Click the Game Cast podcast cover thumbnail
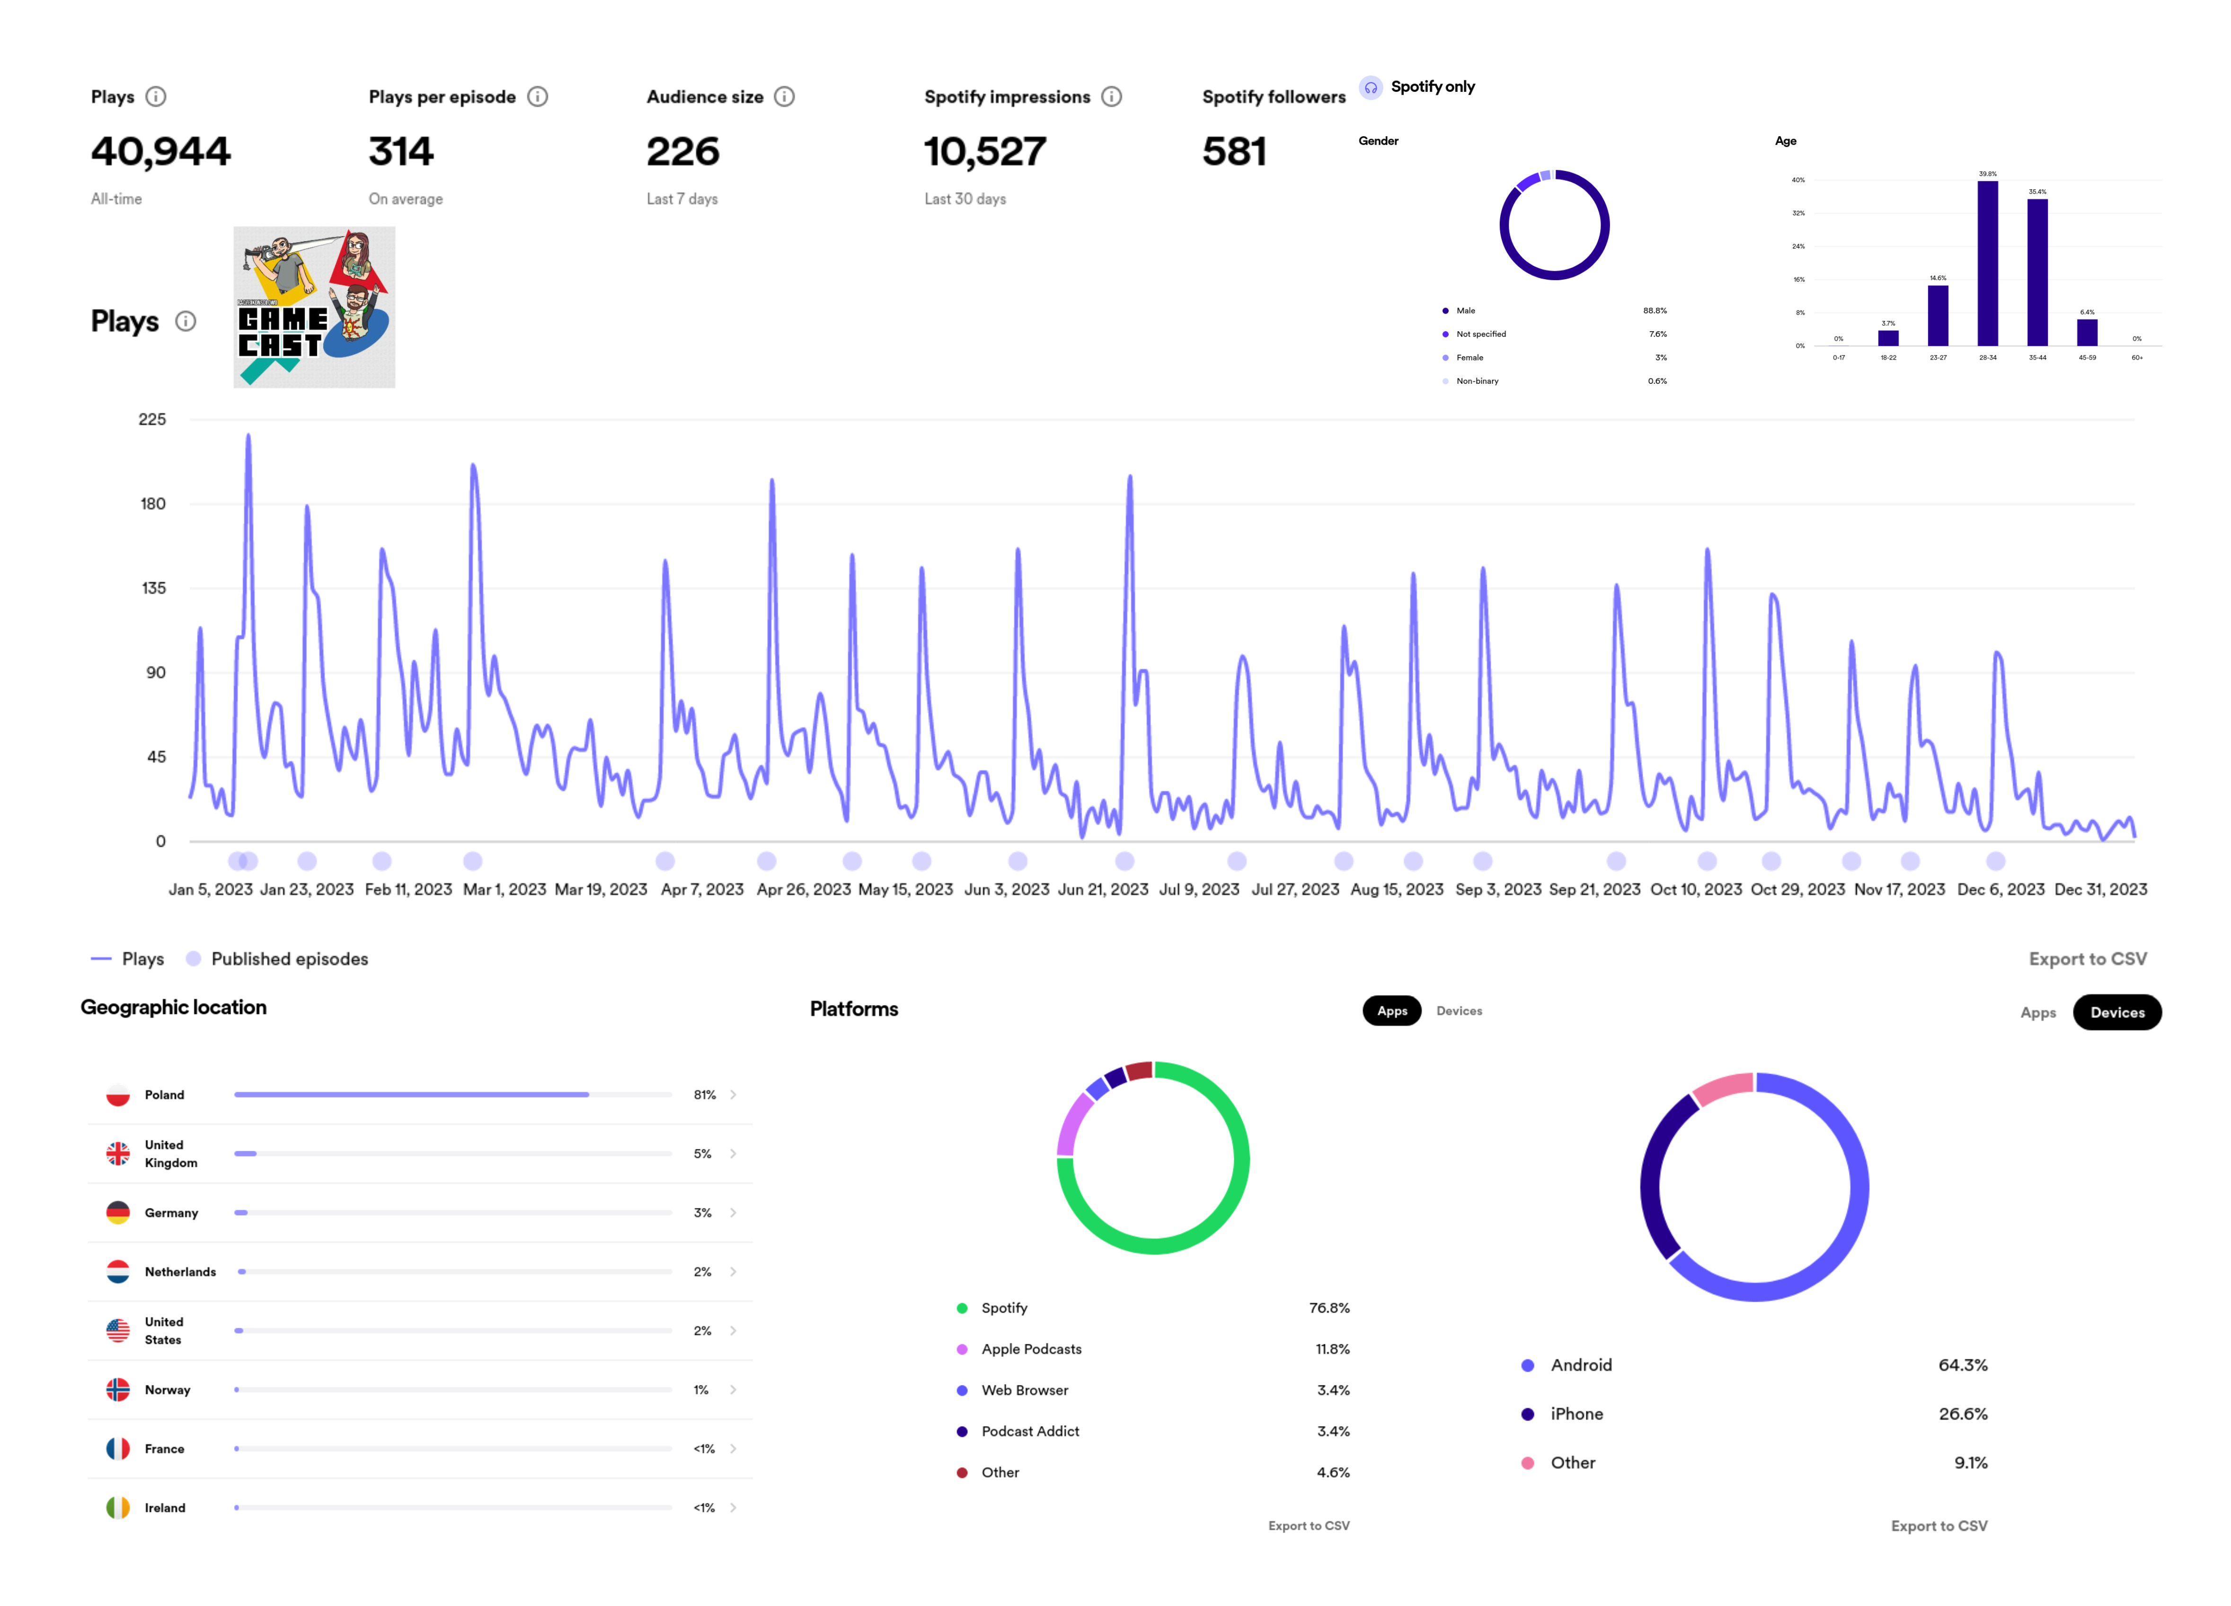Viewport: 2231px width, 1606px height. coord(314,307)
